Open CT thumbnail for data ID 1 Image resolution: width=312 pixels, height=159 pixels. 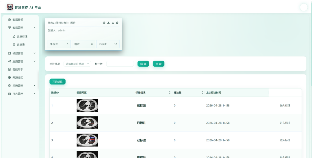pyautogui.click(x=87, y=105)
